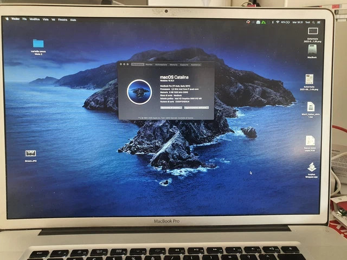Open the Modifica menu
347x260 pixels.
coord(35,19)
